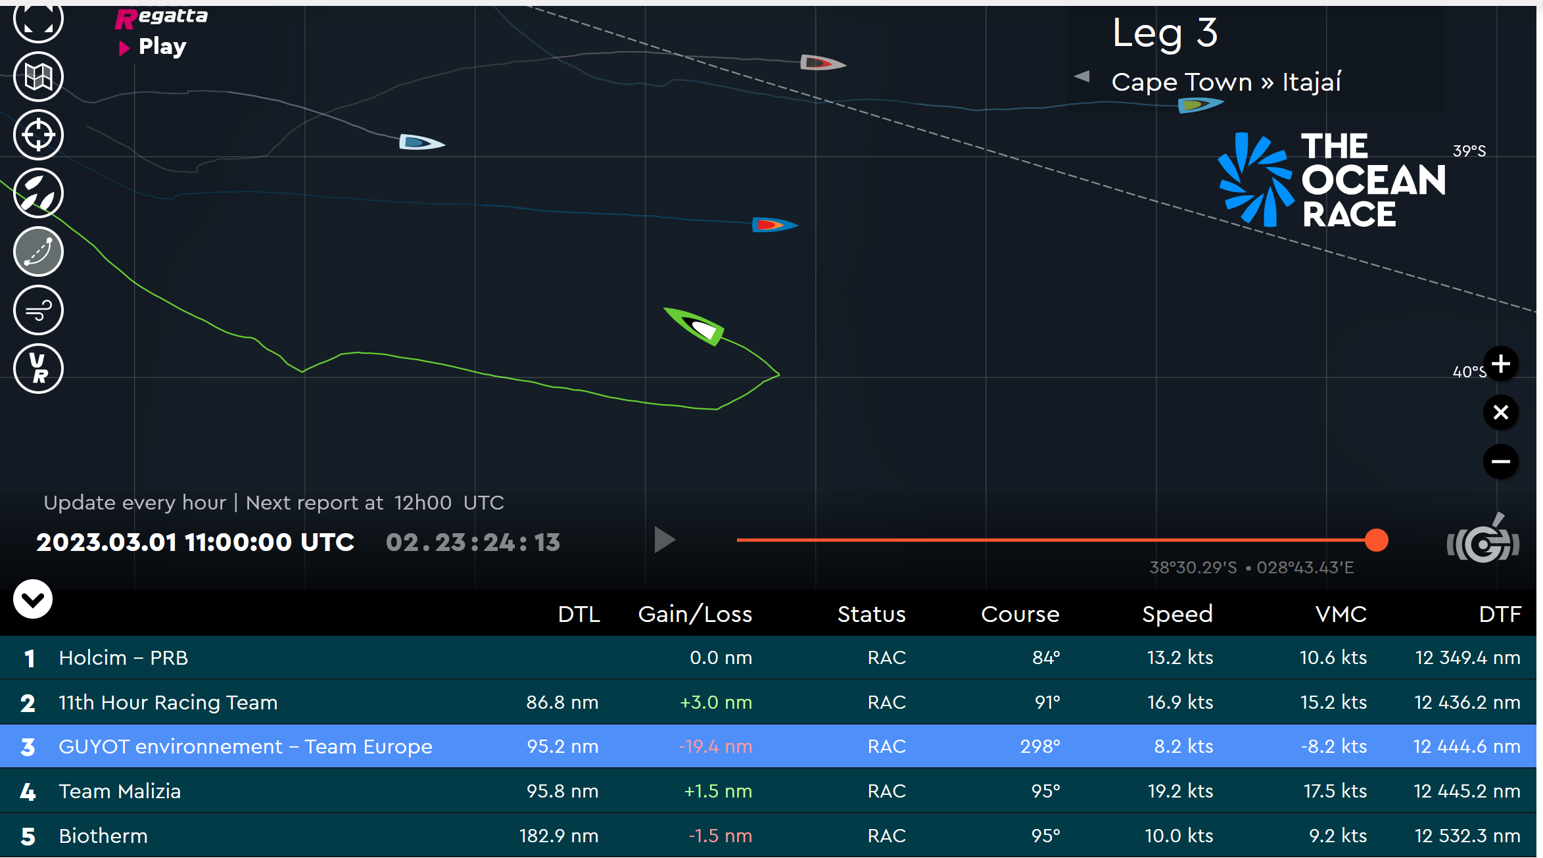Click GUYOT's -19.4 nm gain/loss value
This screenshot has height=858, width=1543.
click(x=715, y=746)
